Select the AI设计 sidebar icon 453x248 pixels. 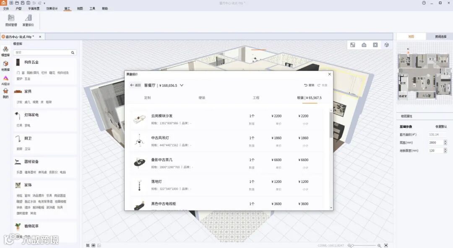[5, 80]
